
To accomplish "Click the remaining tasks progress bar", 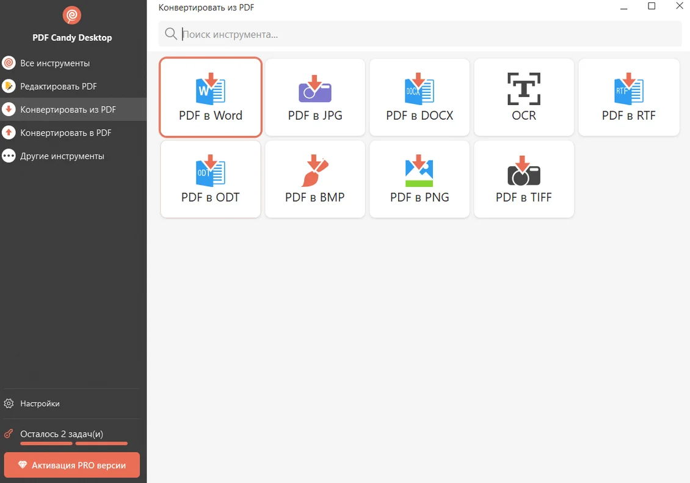I will 74,443.
